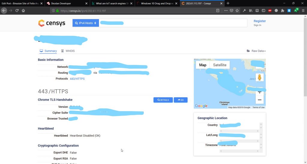Select the Map view option

(203, 65)
